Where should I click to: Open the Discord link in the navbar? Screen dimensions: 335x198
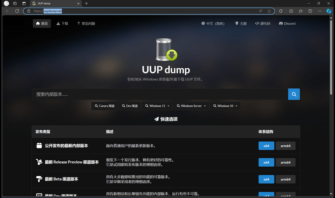pos(287,24)
